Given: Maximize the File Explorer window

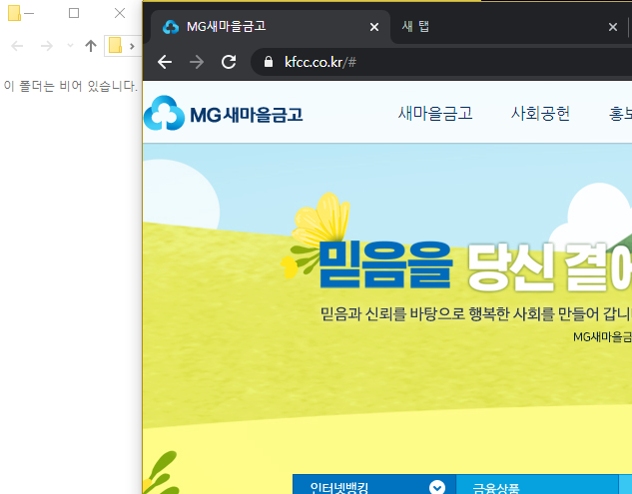Looking at the screenshot, I should [x=74, y=13].
